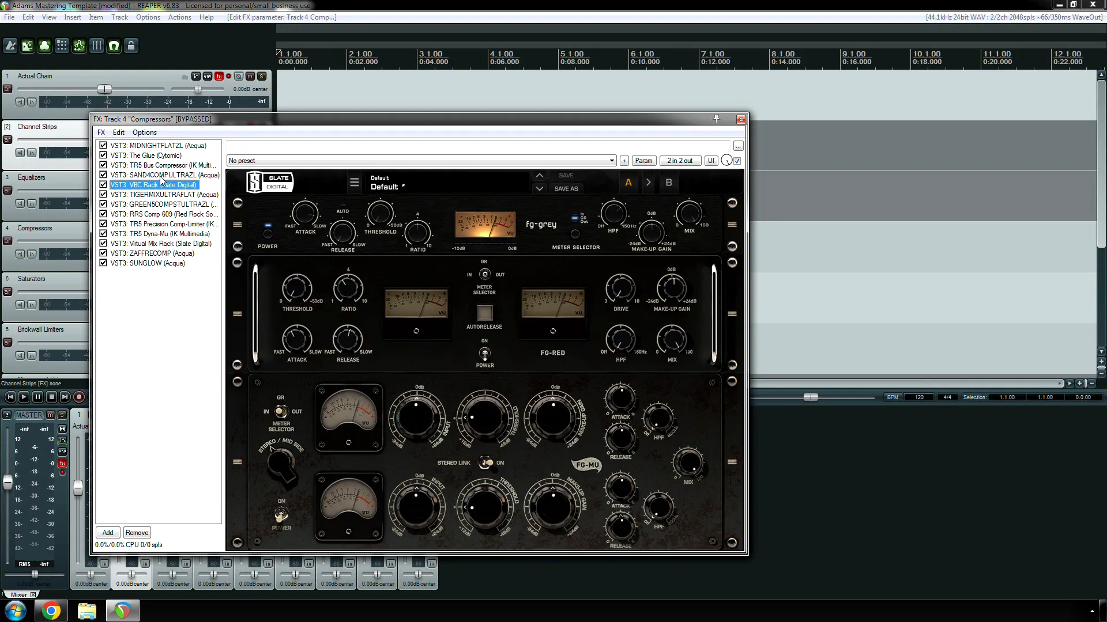Viewport: 1107px width, 622px height.
Task: Click the playback rate slider in the transport
Action: [811, 397]
